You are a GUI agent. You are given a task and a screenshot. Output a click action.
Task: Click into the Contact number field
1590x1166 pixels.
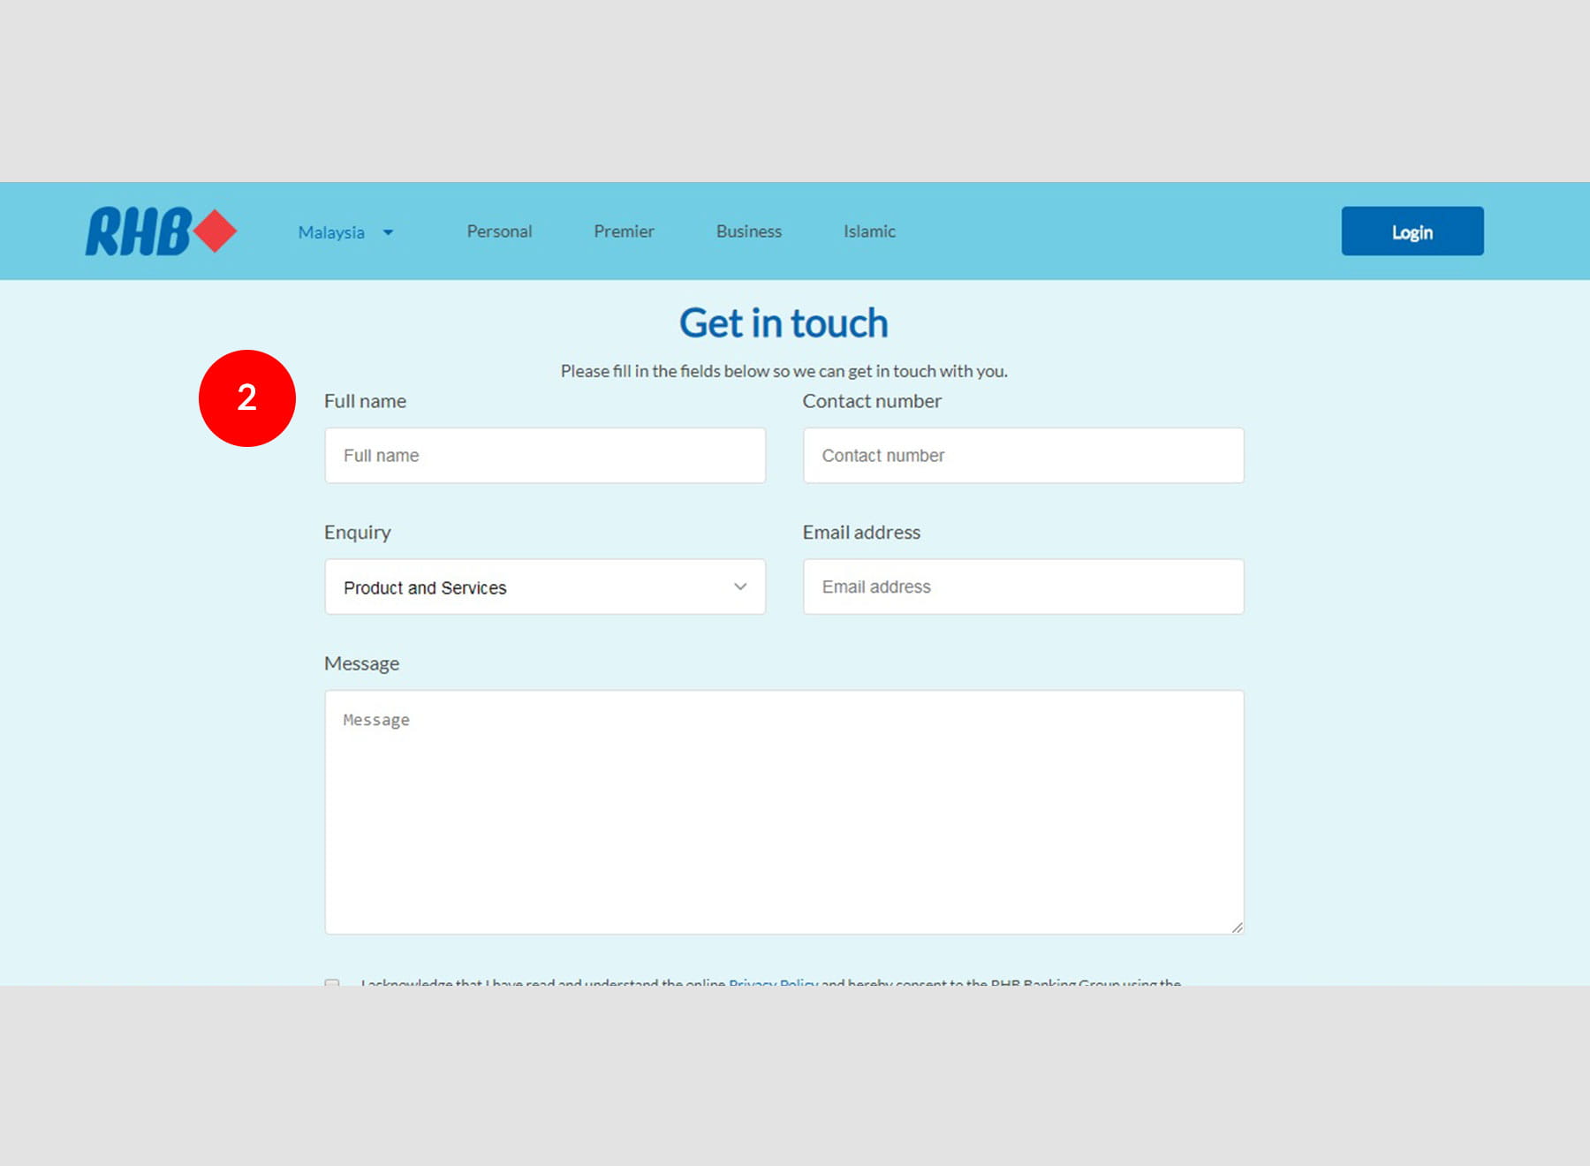pos(1023,456)
